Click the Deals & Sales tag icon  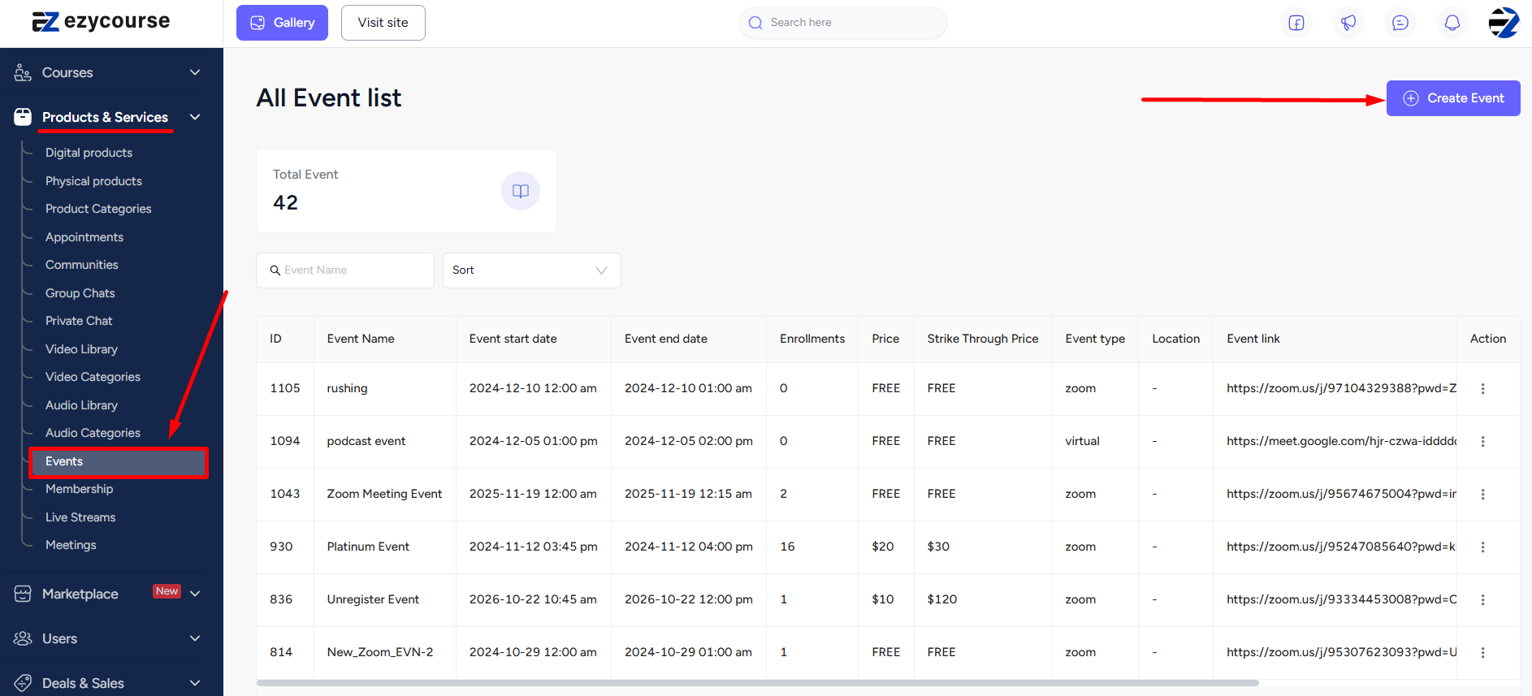23,683
